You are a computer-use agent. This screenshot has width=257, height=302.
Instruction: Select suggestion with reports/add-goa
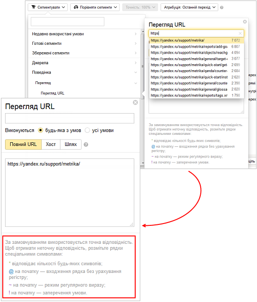[197, 47]
